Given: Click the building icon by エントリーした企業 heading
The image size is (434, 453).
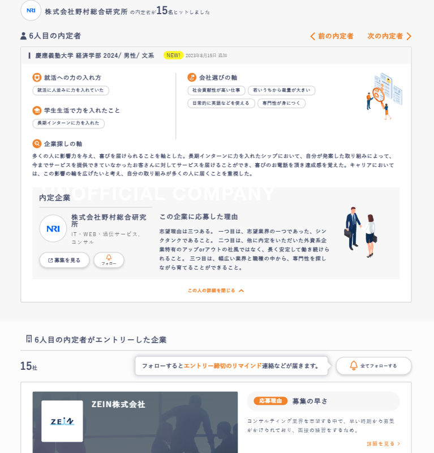Looking at the screenshot, I should point(29,339).
